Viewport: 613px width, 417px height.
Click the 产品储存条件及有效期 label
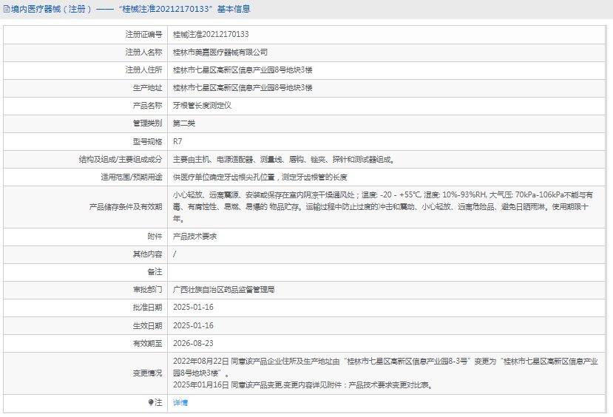coord(126,207)
